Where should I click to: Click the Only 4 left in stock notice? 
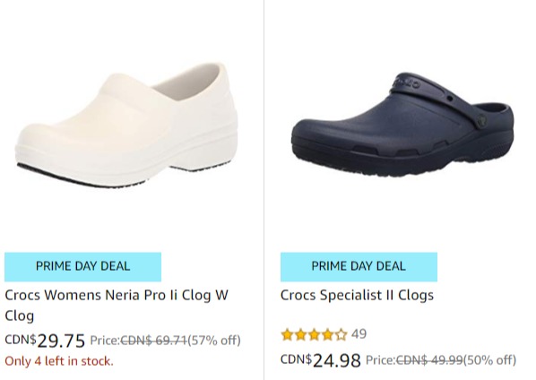[x=59, y=361]
